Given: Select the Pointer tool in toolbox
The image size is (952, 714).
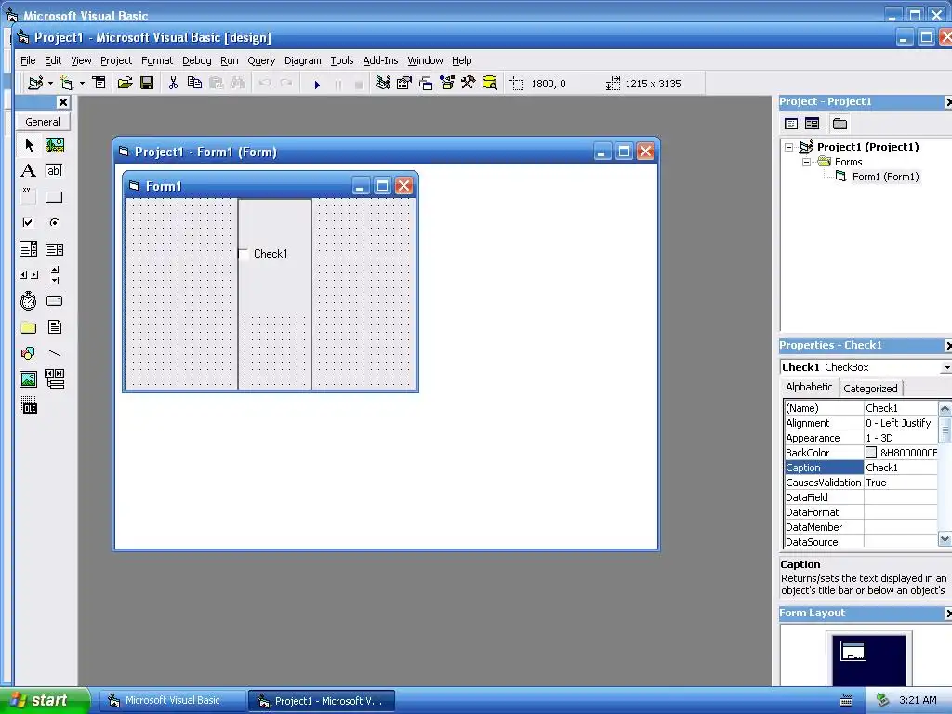Looking at the screenshot, I should (x=29, y=145).
